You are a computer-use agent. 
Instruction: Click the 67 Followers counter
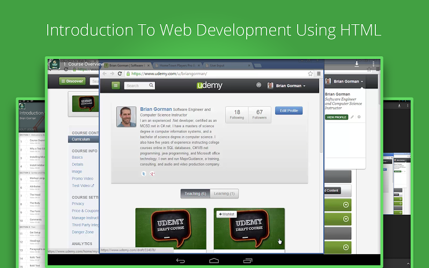click(260, 115)
